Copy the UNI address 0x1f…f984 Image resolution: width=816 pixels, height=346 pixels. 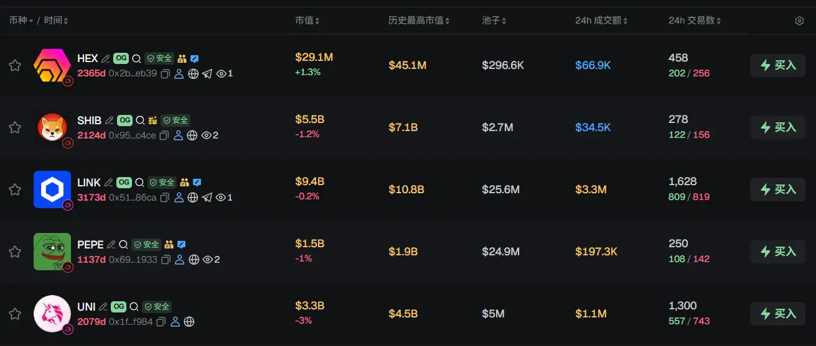point(161,322)
